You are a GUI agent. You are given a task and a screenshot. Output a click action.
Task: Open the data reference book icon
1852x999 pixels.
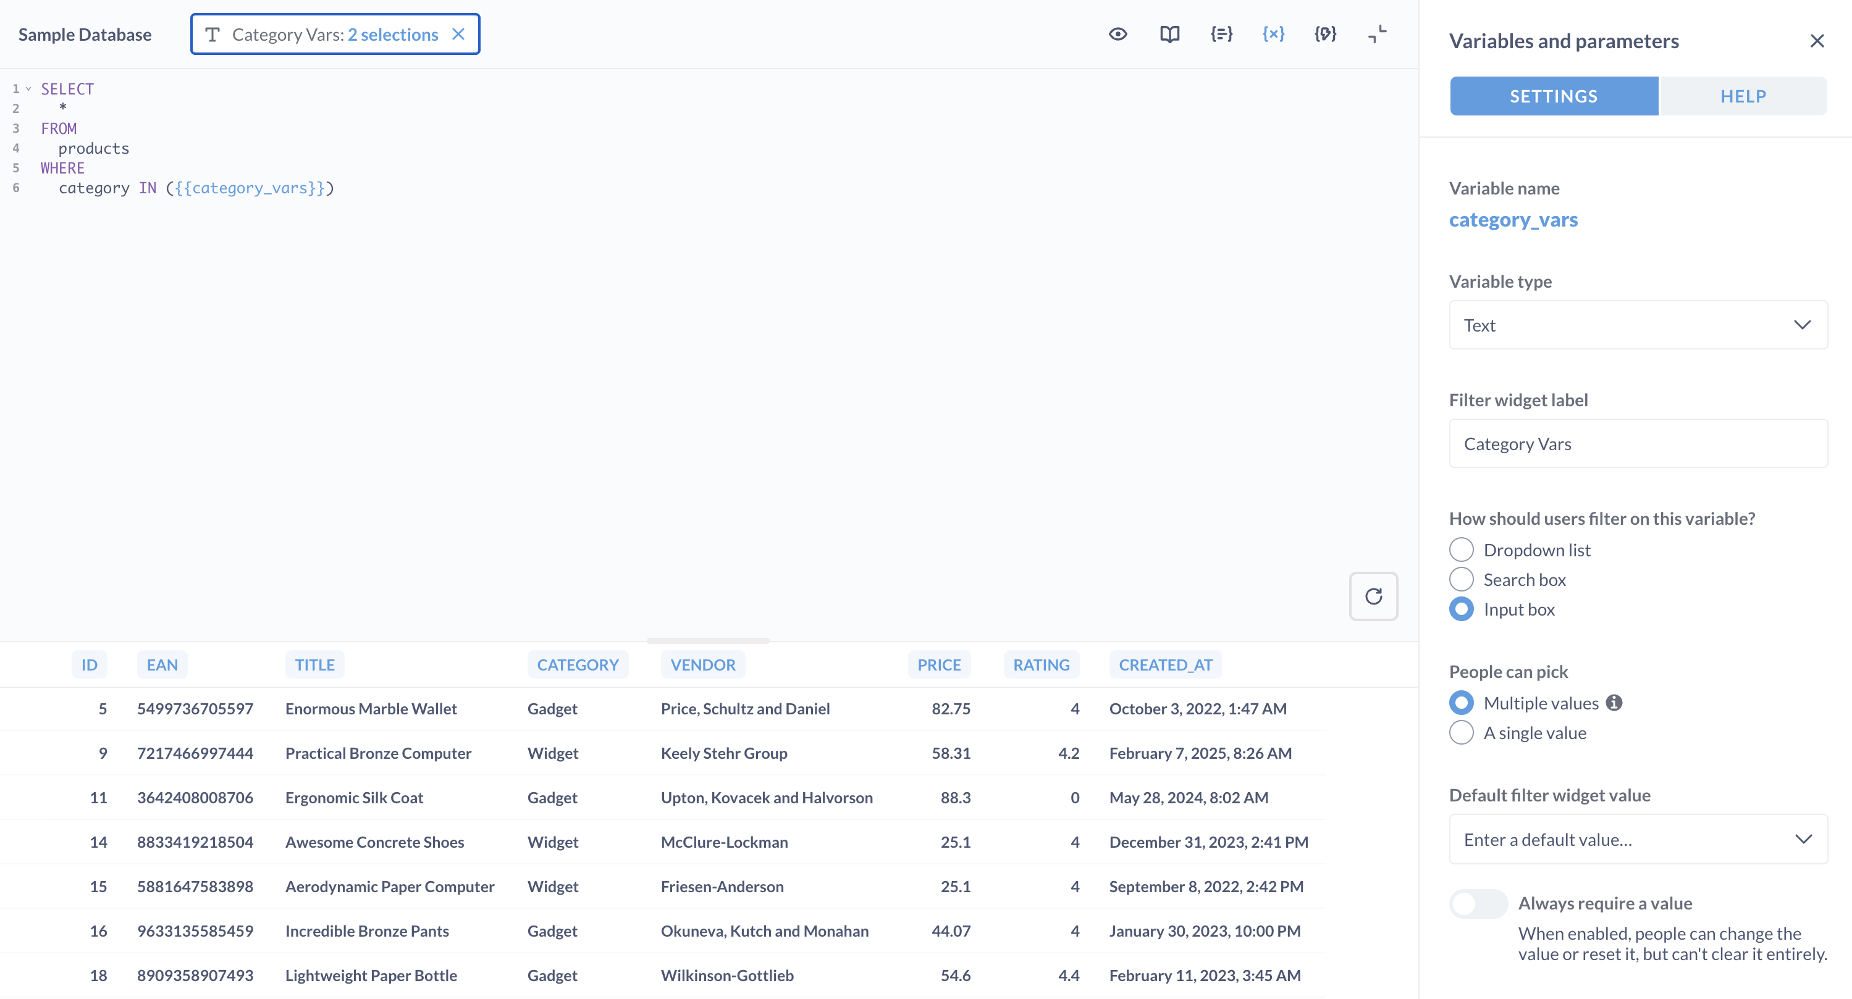(x=1169, y=34)
